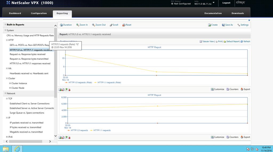Print the current report

[219, 41]
